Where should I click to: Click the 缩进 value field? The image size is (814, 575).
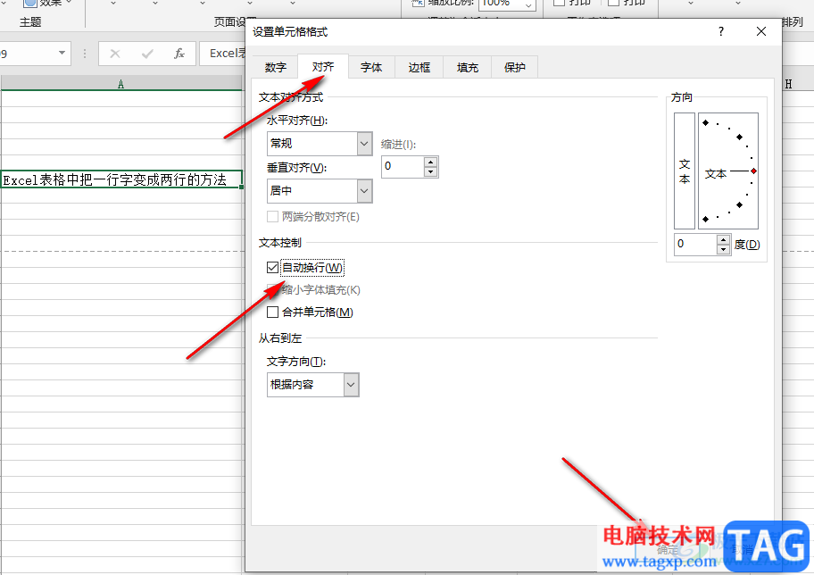coord(403,167)
